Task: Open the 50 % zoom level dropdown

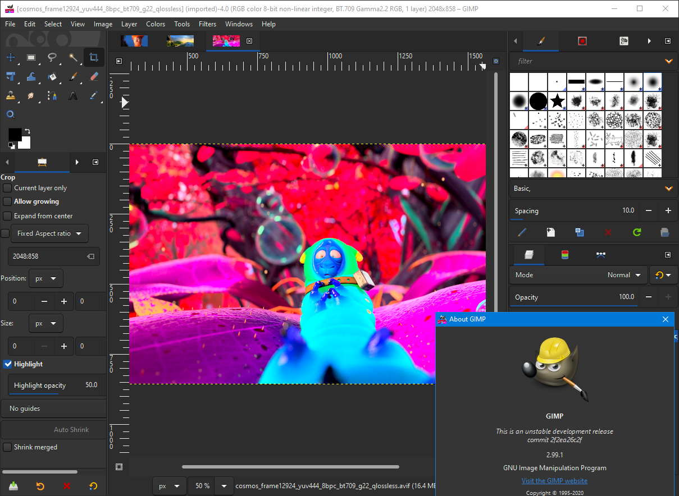Action: [x=224, y=486]
